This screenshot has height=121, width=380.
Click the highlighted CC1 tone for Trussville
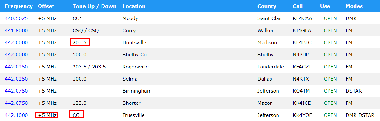(77, 115)
